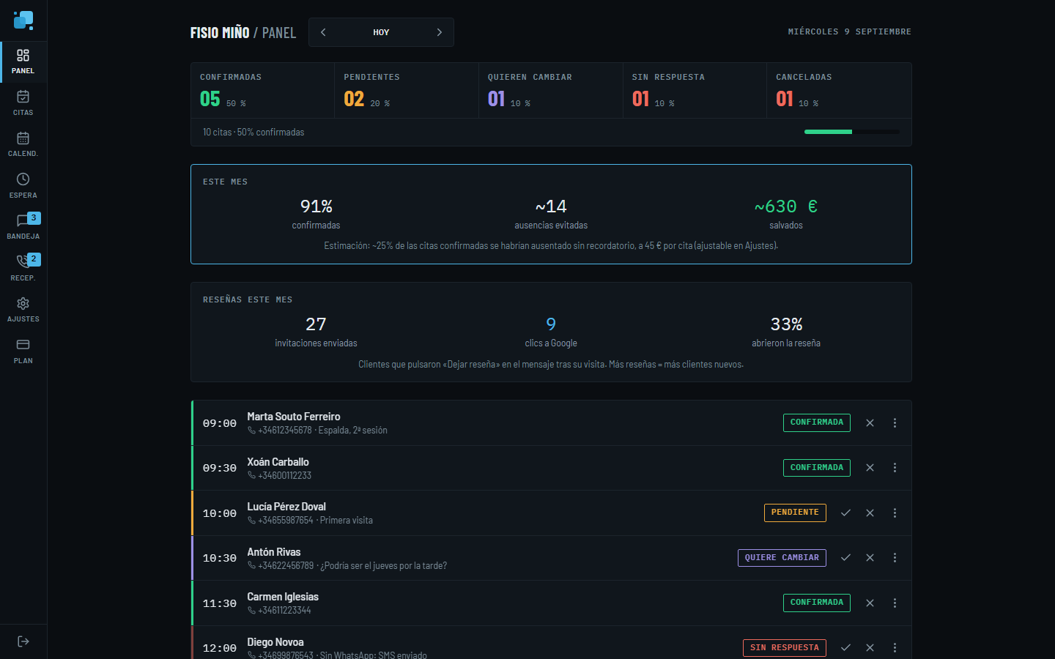1055x659 pixels.
Task: Click the Confirmada badge for Marta Souto
Action: [x=817, y=422]
